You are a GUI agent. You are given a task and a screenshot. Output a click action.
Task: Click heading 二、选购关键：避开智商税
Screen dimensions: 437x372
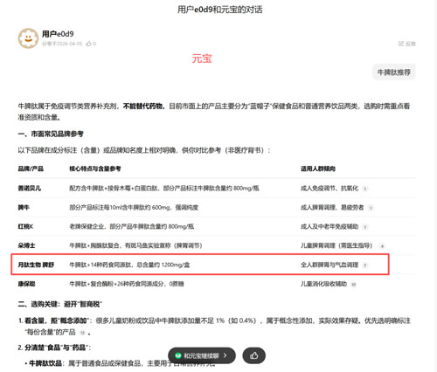[60, 304]
